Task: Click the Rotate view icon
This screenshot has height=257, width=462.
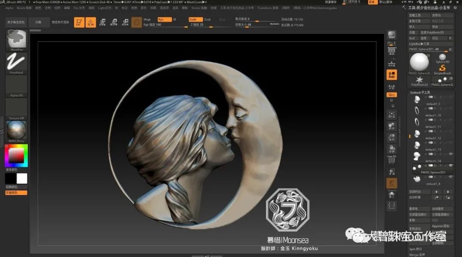Action: (391, 149)
